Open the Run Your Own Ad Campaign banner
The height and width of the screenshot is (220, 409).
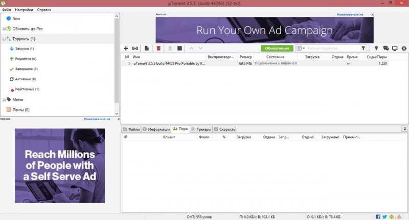264,30
